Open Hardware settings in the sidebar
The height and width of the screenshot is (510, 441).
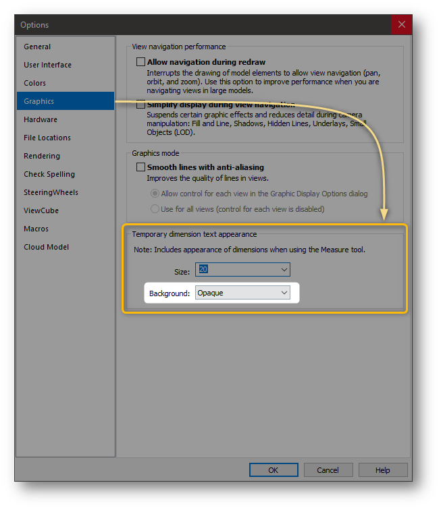[x=66, y=119]
